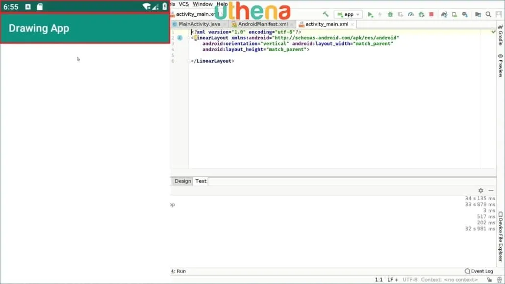This screenshot has height=284, width=505.
Task: Click the Make Project hammer icon
Action: (326, 14)
